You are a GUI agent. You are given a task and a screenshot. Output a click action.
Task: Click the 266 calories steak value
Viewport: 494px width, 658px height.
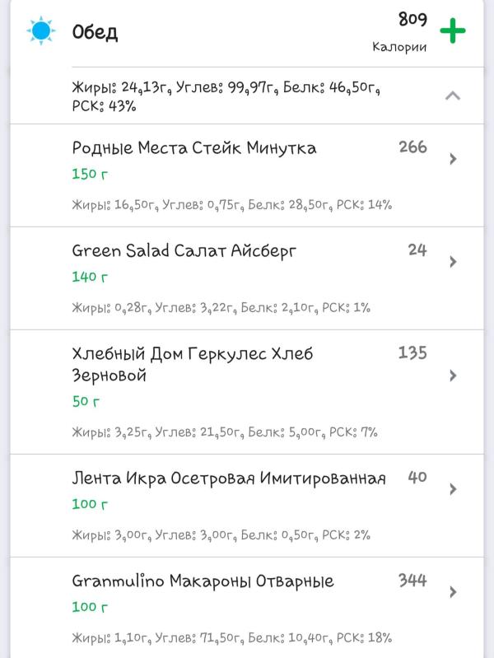pos(412,147)
